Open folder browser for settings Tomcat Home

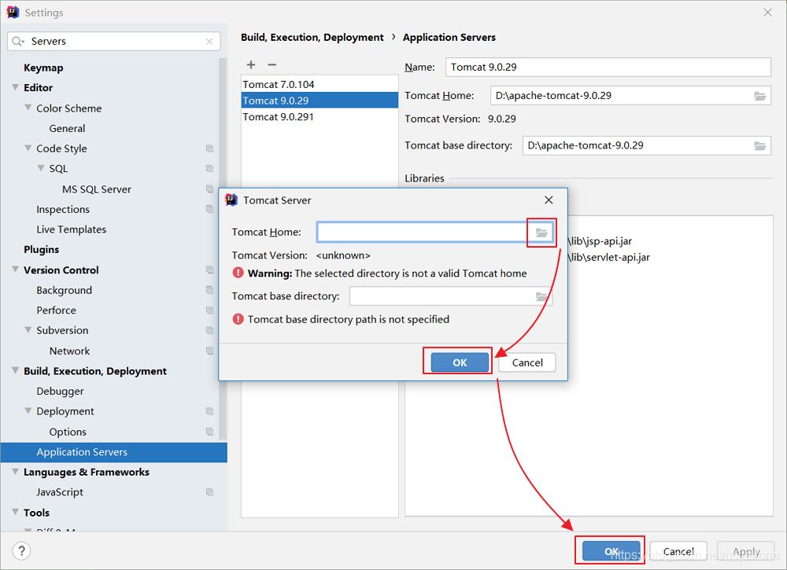(759, 96)
